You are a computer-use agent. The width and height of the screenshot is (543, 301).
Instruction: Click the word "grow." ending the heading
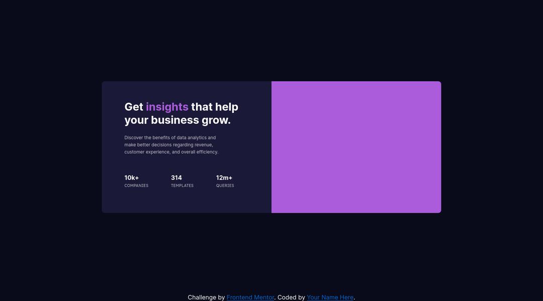point(216,120)
